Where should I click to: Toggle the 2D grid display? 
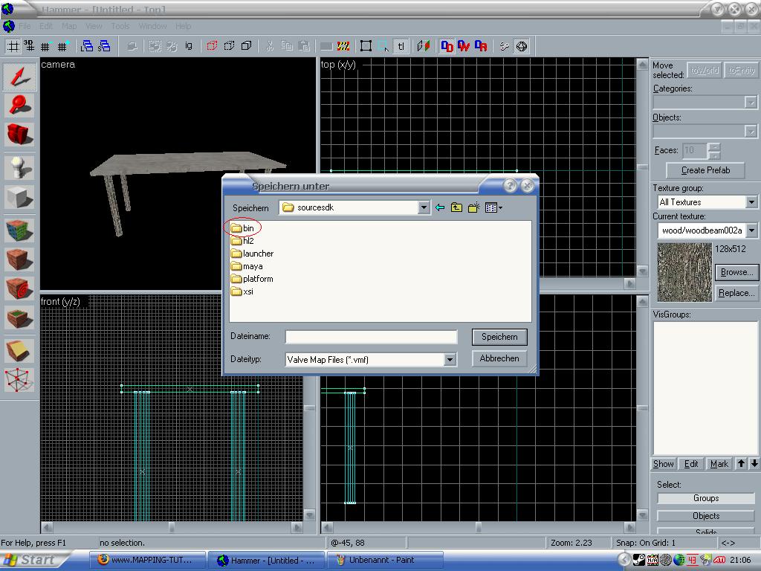click(13, 47)
